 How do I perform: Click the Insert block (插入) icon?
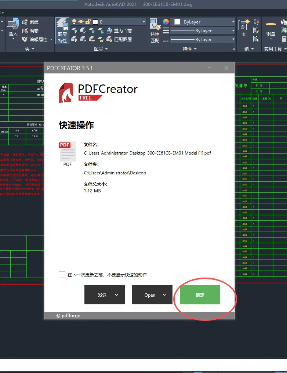coord(13,24)
